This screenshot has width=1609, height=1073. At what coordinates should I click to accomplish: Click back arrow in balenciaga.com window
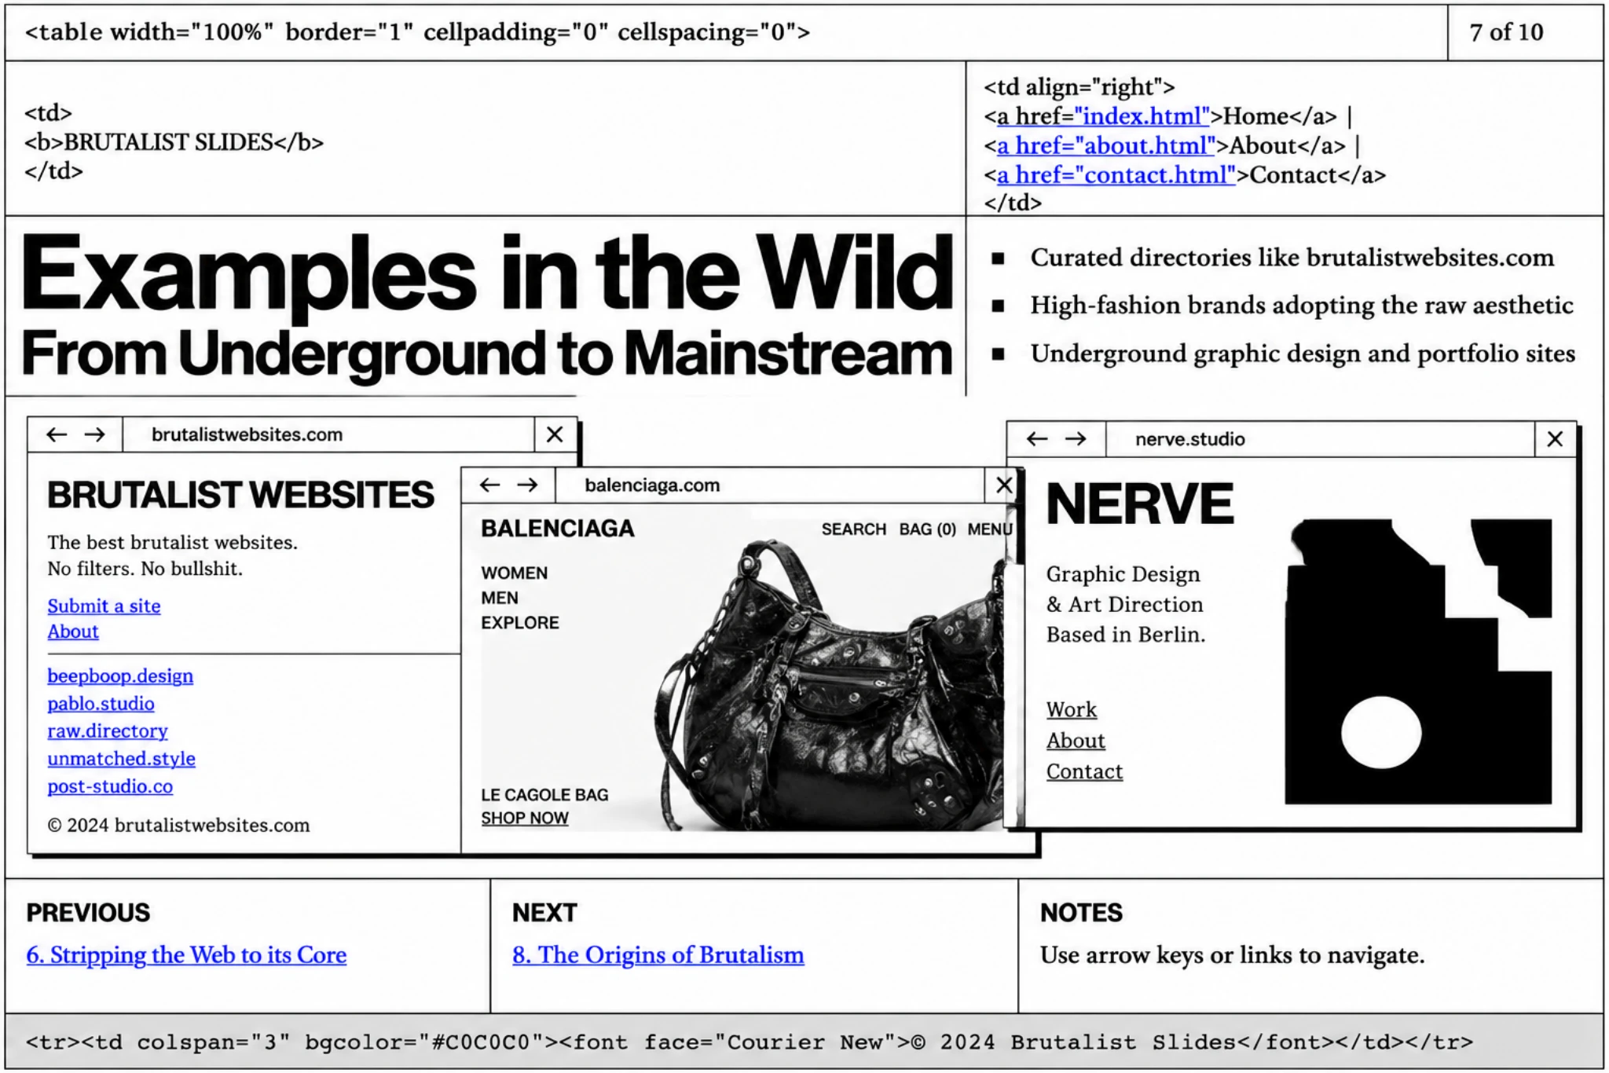tap(489, 485)
